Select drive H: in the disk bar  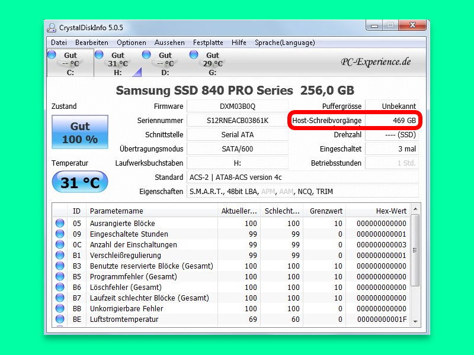[118, 63]
